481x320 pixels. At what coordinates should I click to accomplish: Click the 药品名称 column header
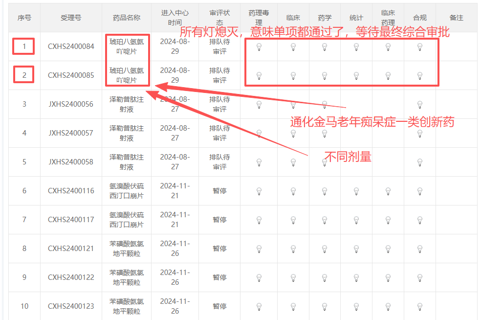click(127, 18)
